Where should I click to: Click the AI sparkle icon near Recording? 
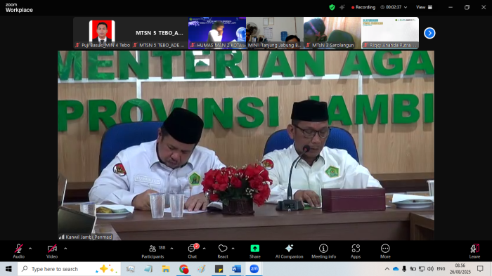click(342, 7)
